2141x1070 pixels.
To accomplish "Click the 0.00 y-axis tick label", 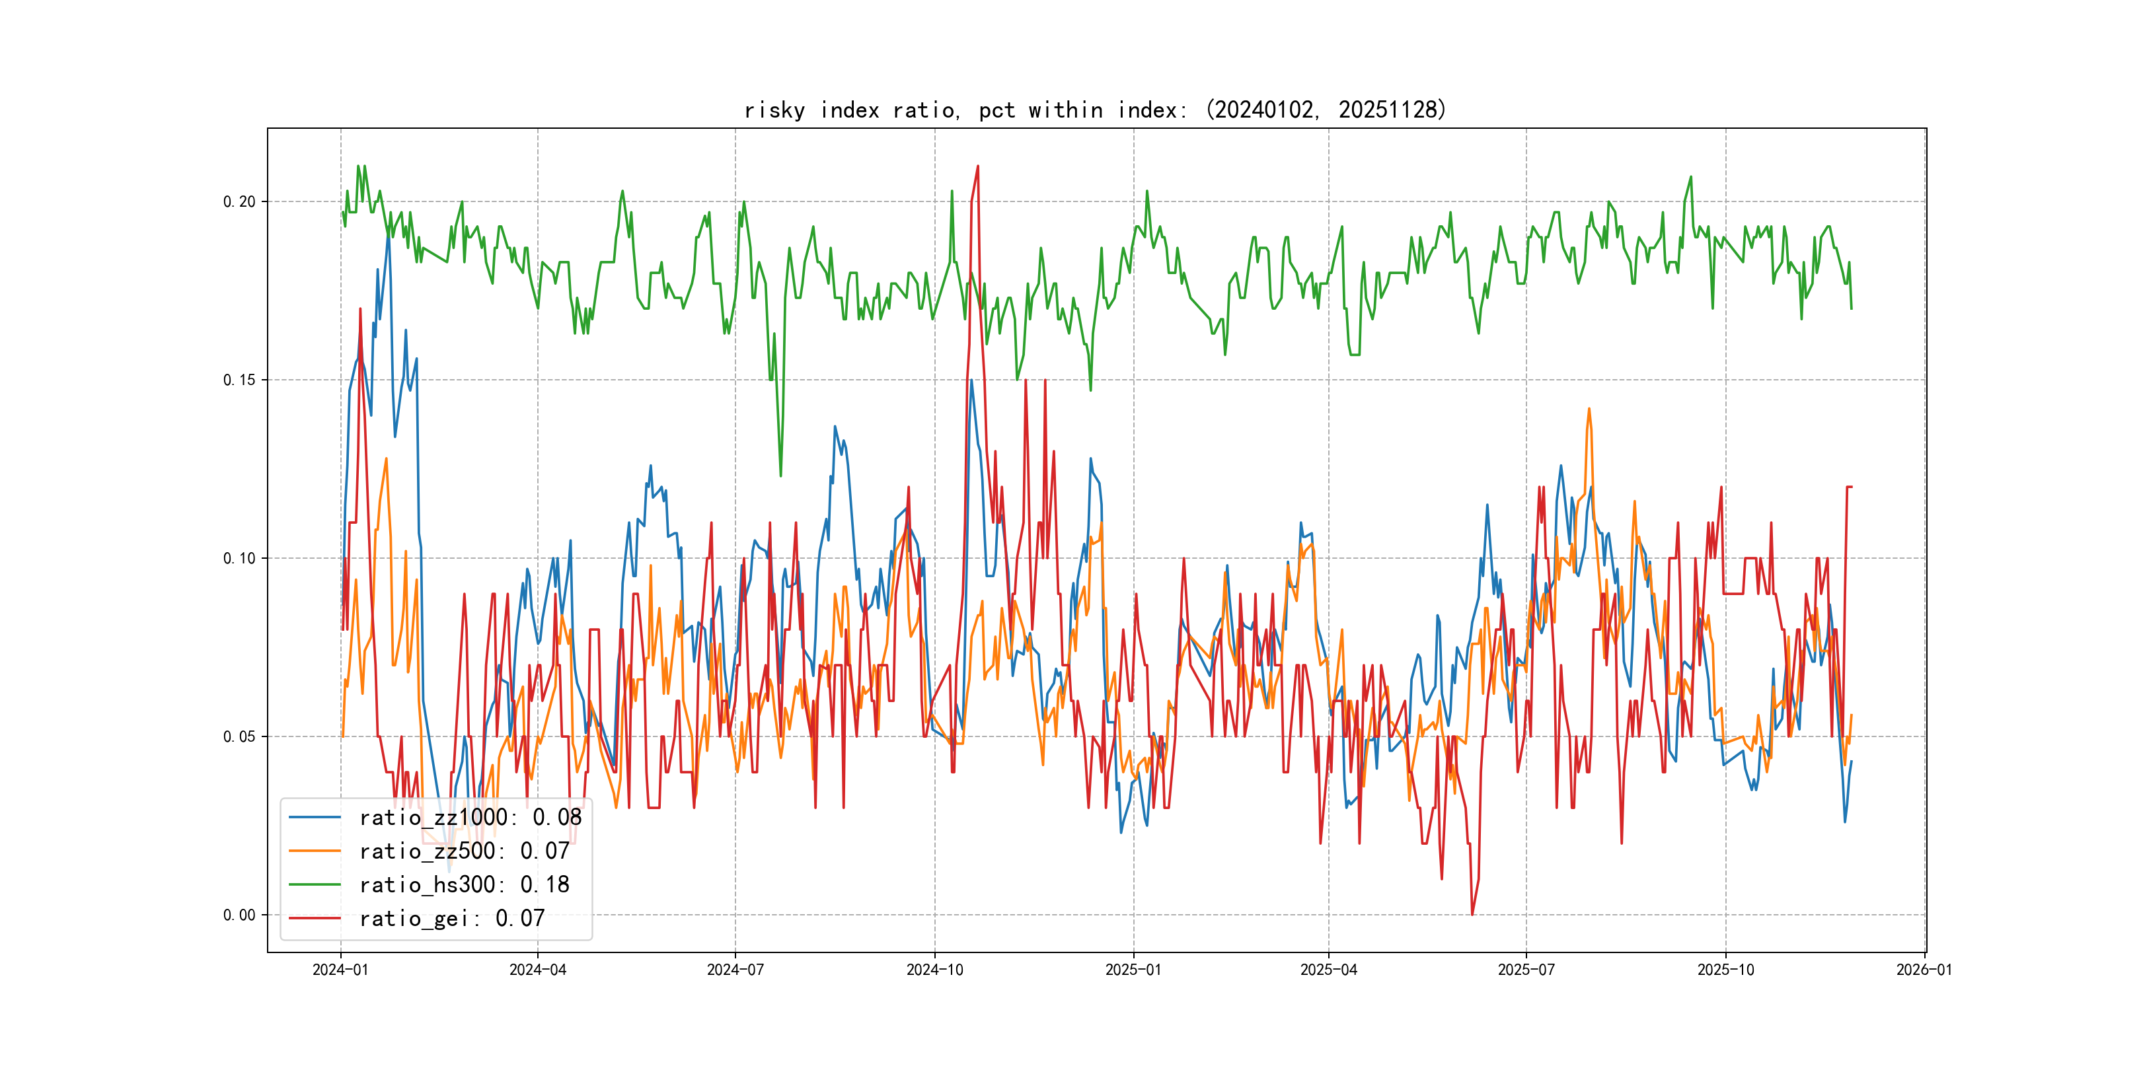I will [x=239, y=915].
